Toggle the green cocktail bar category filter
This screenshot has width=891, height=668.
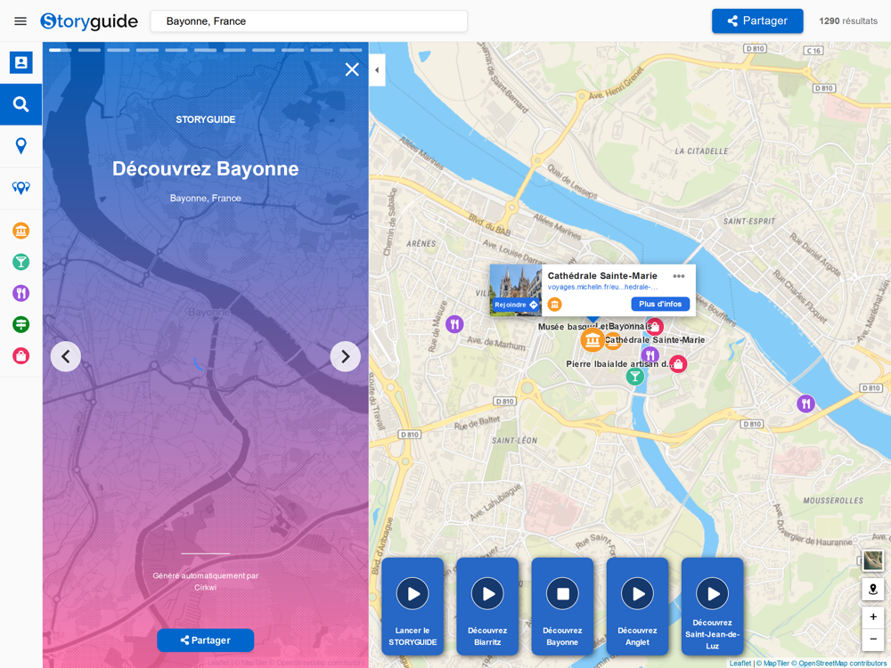[x=21, y=262]
